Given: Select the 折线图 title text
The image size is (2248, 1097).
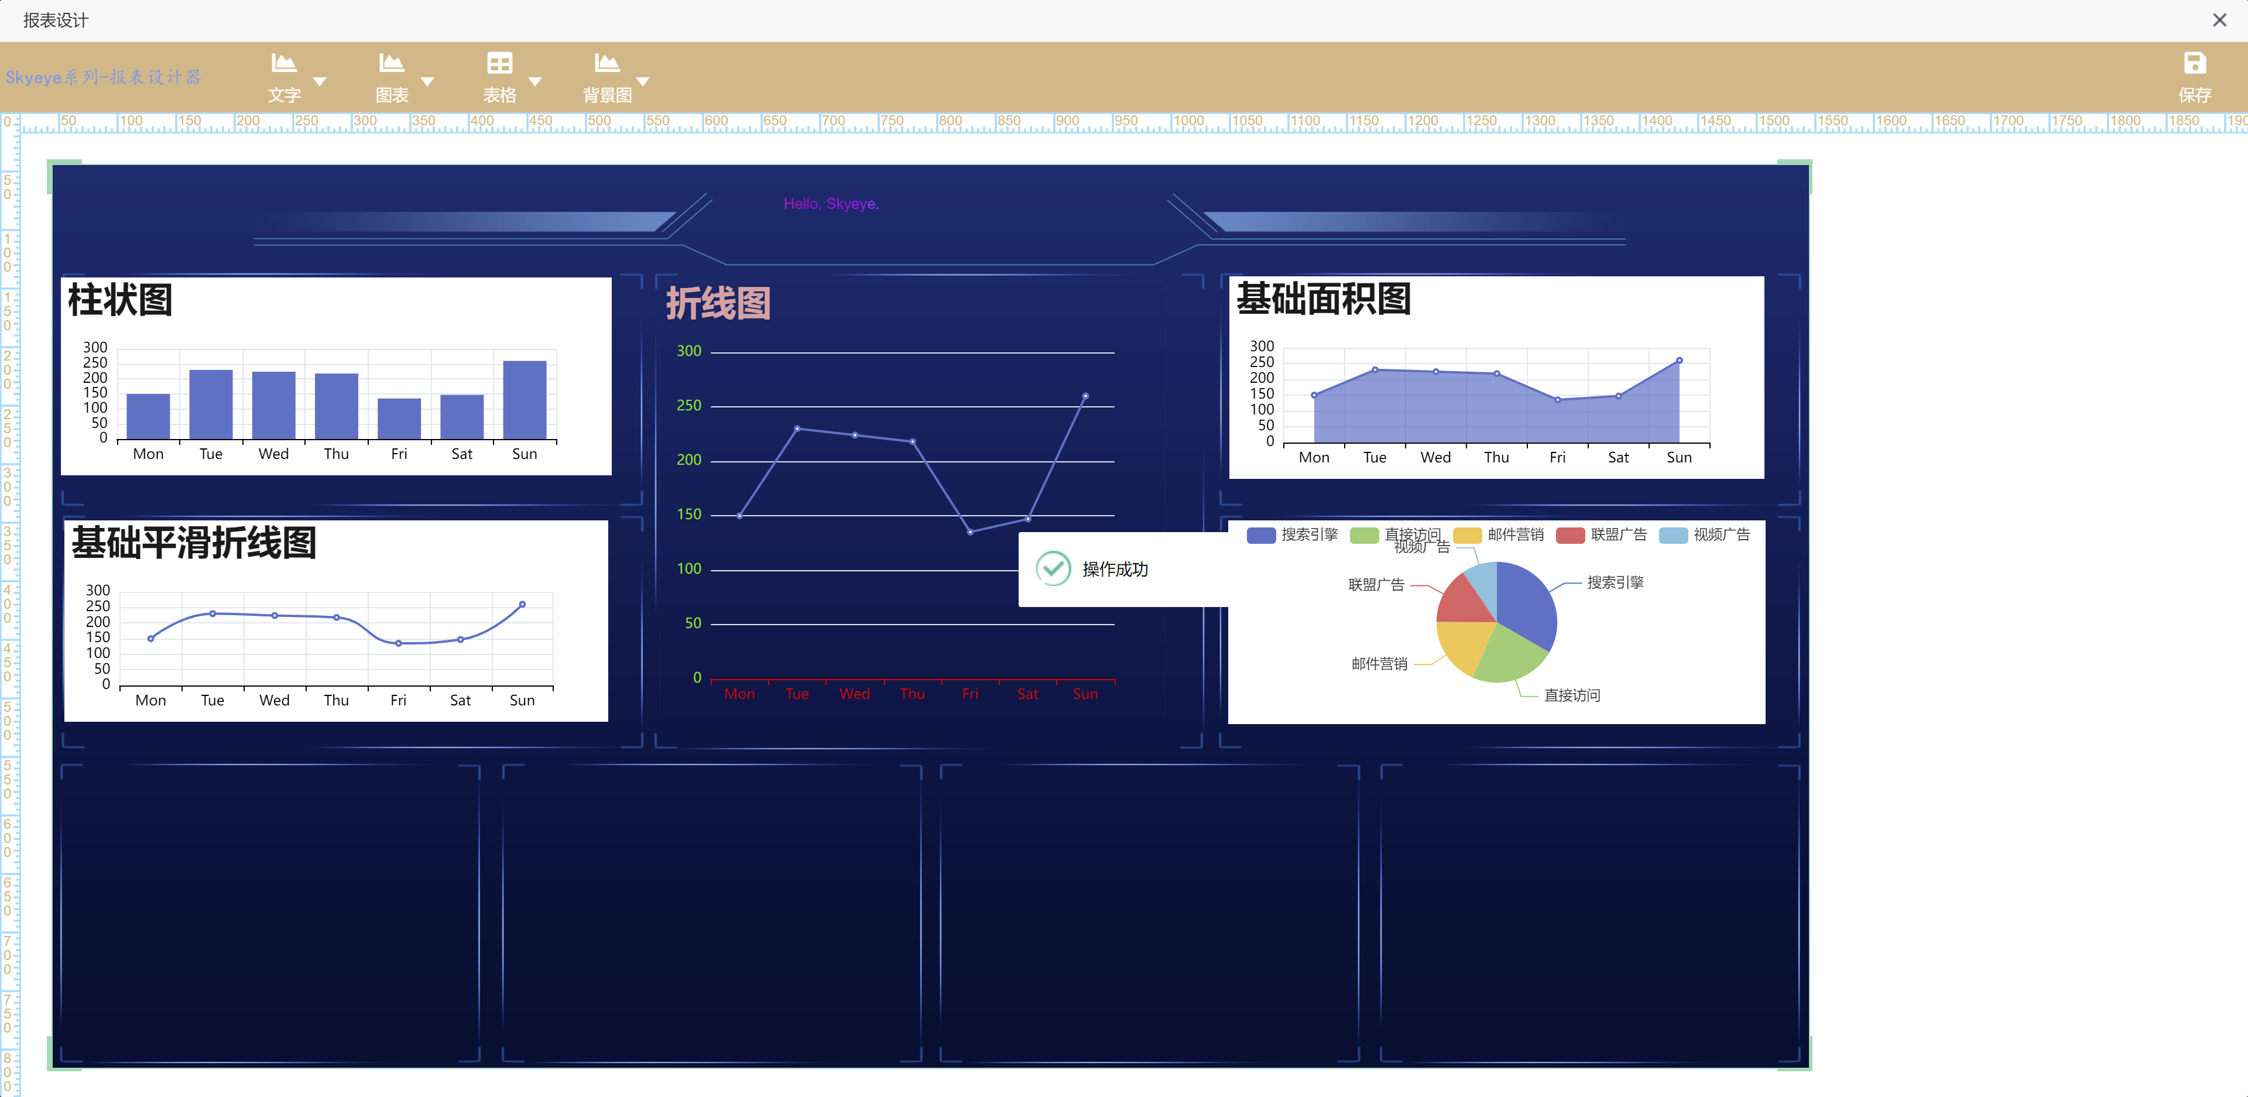Looking at the screenshot, I should (x=718, y=303).
